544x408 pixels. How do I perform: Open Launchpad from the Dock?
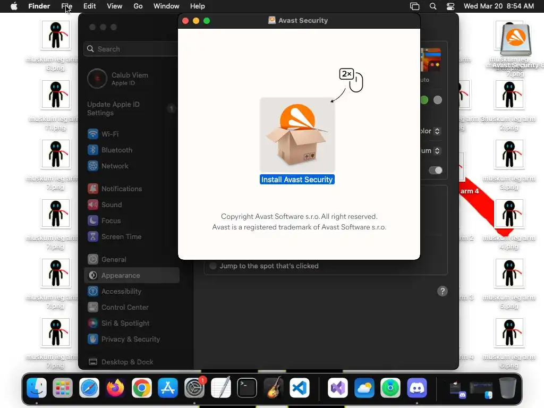click(x=63, y=388)
